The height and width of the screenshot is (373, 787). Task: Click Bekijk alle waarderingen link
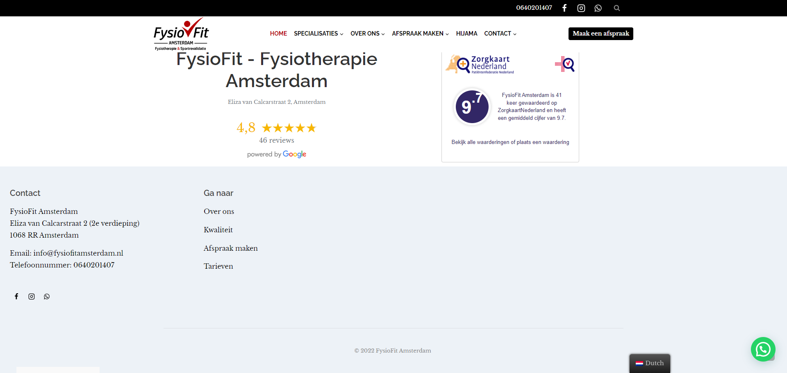pos(510,142)
